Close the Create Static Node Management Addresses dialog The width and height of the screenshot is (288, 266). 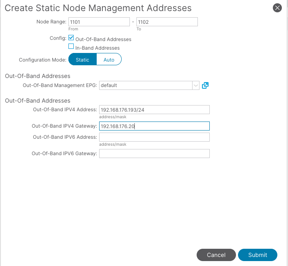click(x=277, y=8)
